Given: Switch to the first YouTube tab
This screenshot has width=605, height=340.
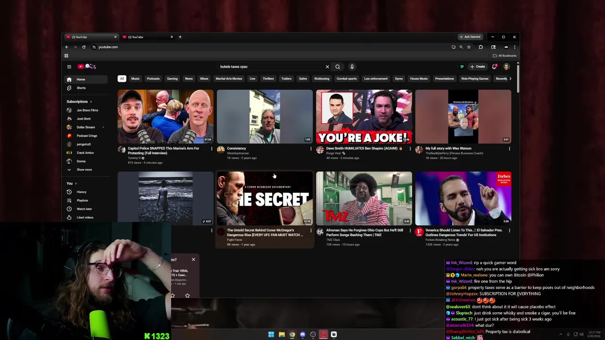Looking at the screenshot, I should [x=91, y=37].
